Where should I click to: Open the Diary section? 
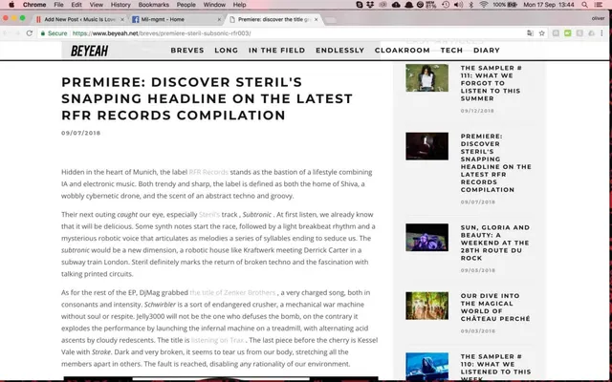click(x=487, y=51)
